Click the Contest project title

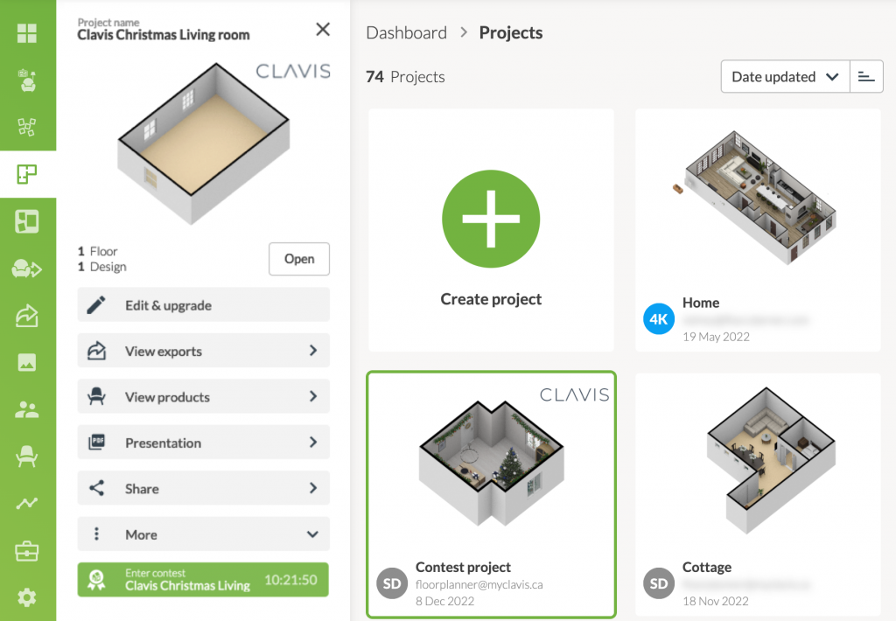(x=463, y=567)
